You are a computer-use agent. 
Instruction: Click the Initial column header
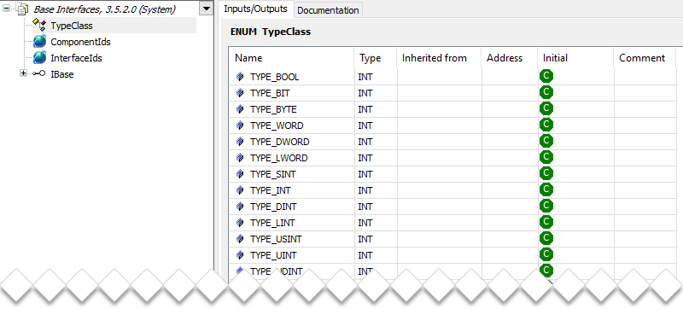575,58
